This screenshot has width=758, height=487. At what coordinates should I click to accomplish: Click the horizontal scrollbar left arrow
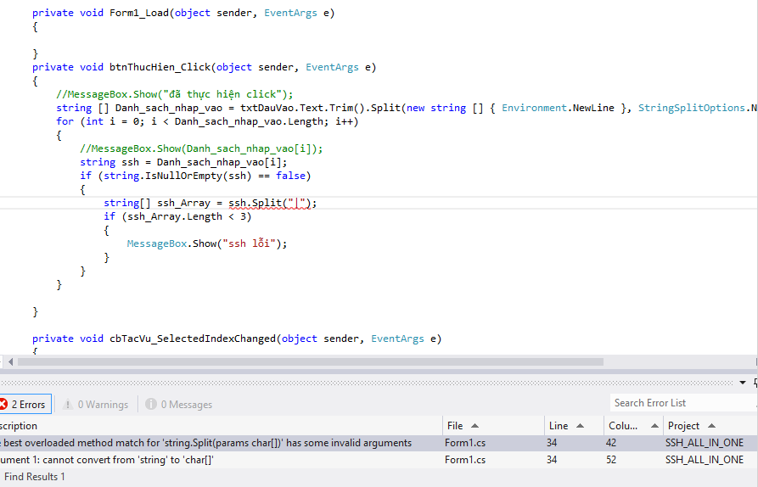8,361
